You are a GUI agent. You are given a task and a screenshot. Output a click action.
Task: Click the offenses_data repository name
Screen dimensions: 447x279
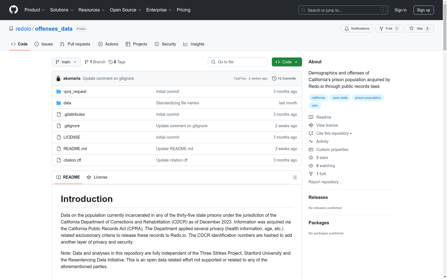[54, 29]
